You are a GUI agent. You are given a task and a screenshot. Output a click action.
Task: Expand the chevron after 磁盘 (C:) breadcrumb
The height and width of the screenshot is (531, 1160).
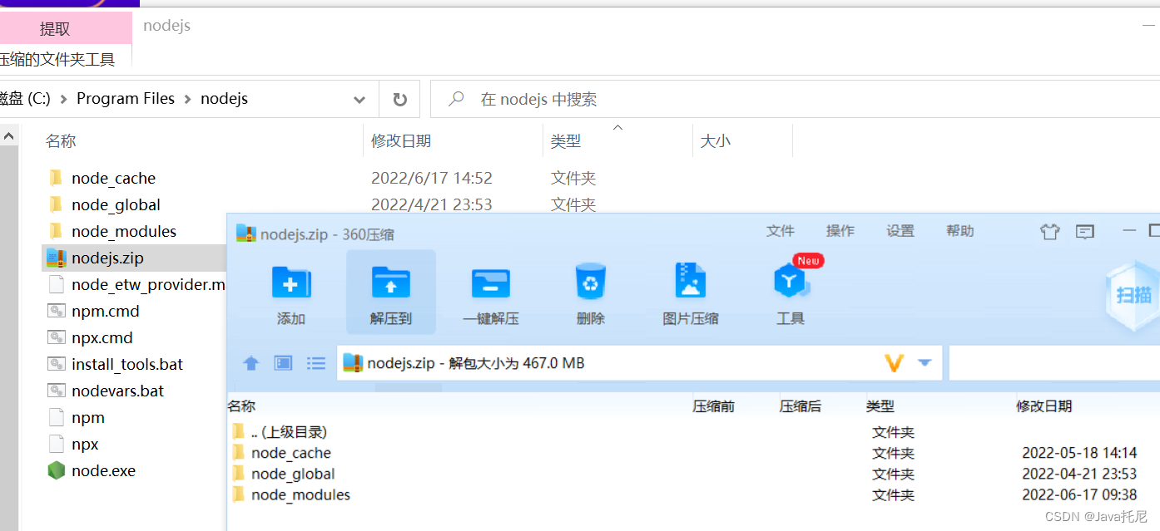(x=63, y=99)
